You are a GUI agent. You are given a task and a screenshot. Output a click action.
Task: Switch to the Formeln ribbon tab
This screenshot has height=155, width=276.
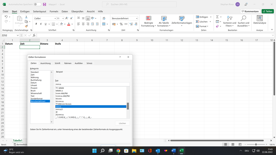coord(54,11)
